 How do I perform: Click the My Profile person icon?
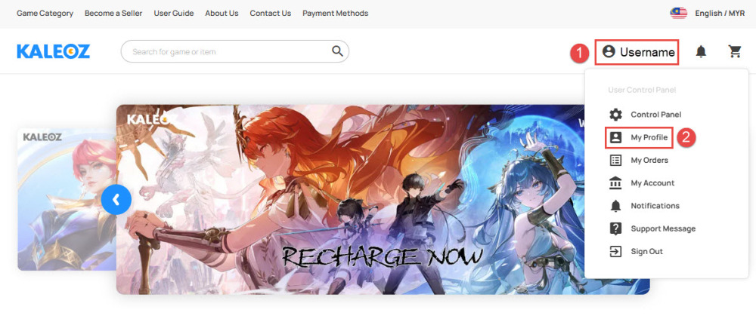tap(615, 137)
